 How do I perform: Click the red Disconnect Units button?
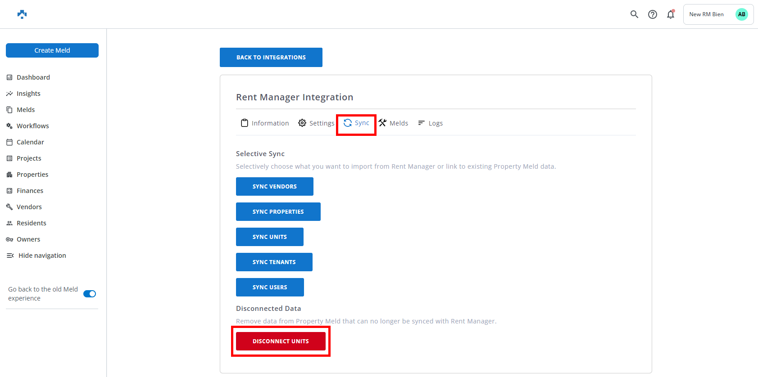click(x=281, y=341)
